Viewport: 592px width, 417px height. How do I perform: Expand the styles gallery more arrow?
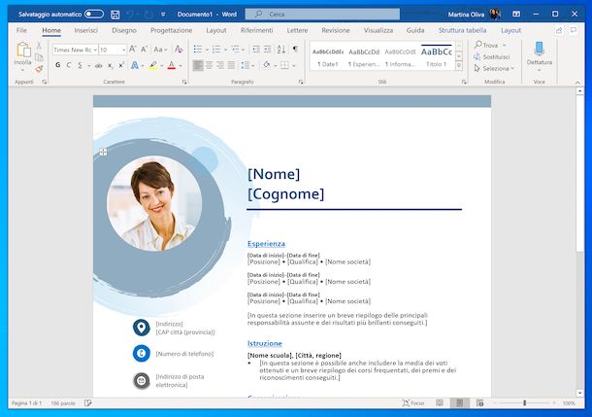point(459,66)
